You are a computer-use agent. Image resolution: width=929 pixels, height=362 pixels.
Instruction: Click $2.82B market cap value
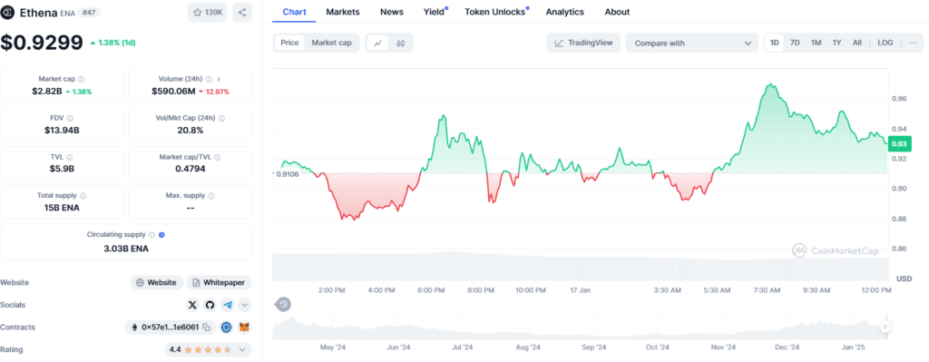47,92
